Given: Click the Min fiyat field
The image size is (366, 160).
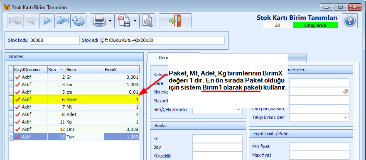Looking at the screenshot, I should coord(319,146).
